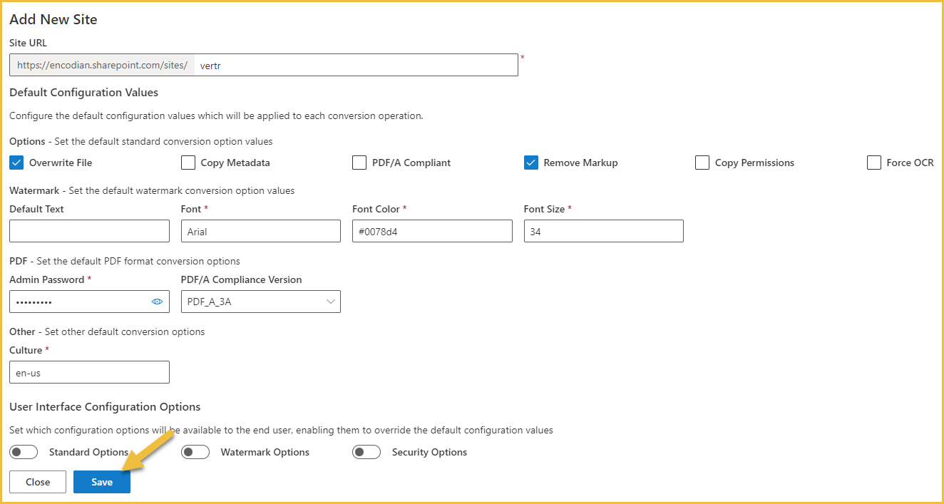The height and width of the screenshot is (504, 944).
Task: Switch on the Watermark Options toggle
Action: tap(195, 452)
